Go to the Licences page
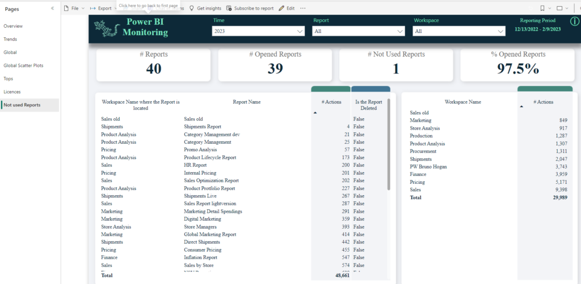Screen dimensions: 581x284 12,92
